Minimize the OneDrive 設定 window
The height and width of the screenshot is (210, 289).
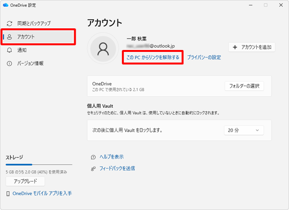(250, 5)
